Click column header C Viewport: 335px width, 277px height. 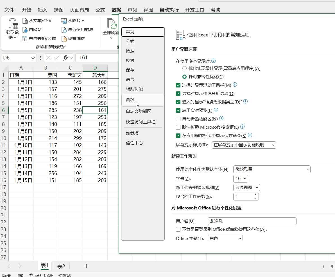click(x=70, y=68)
